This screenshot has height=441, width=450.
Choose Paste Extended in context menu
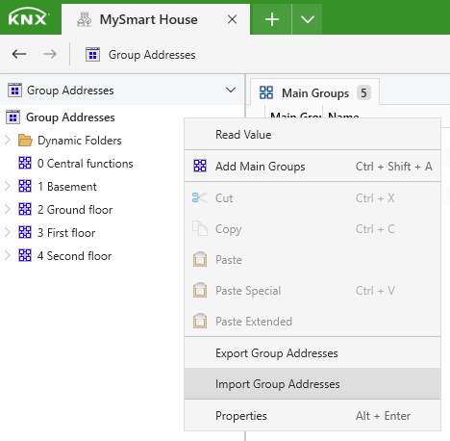coord(312,322)
